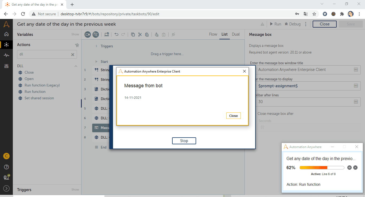The height and width of the screenshot is (197, 365).
Task: Collapse the Triggers section arrow
Action: click(96, 46)
